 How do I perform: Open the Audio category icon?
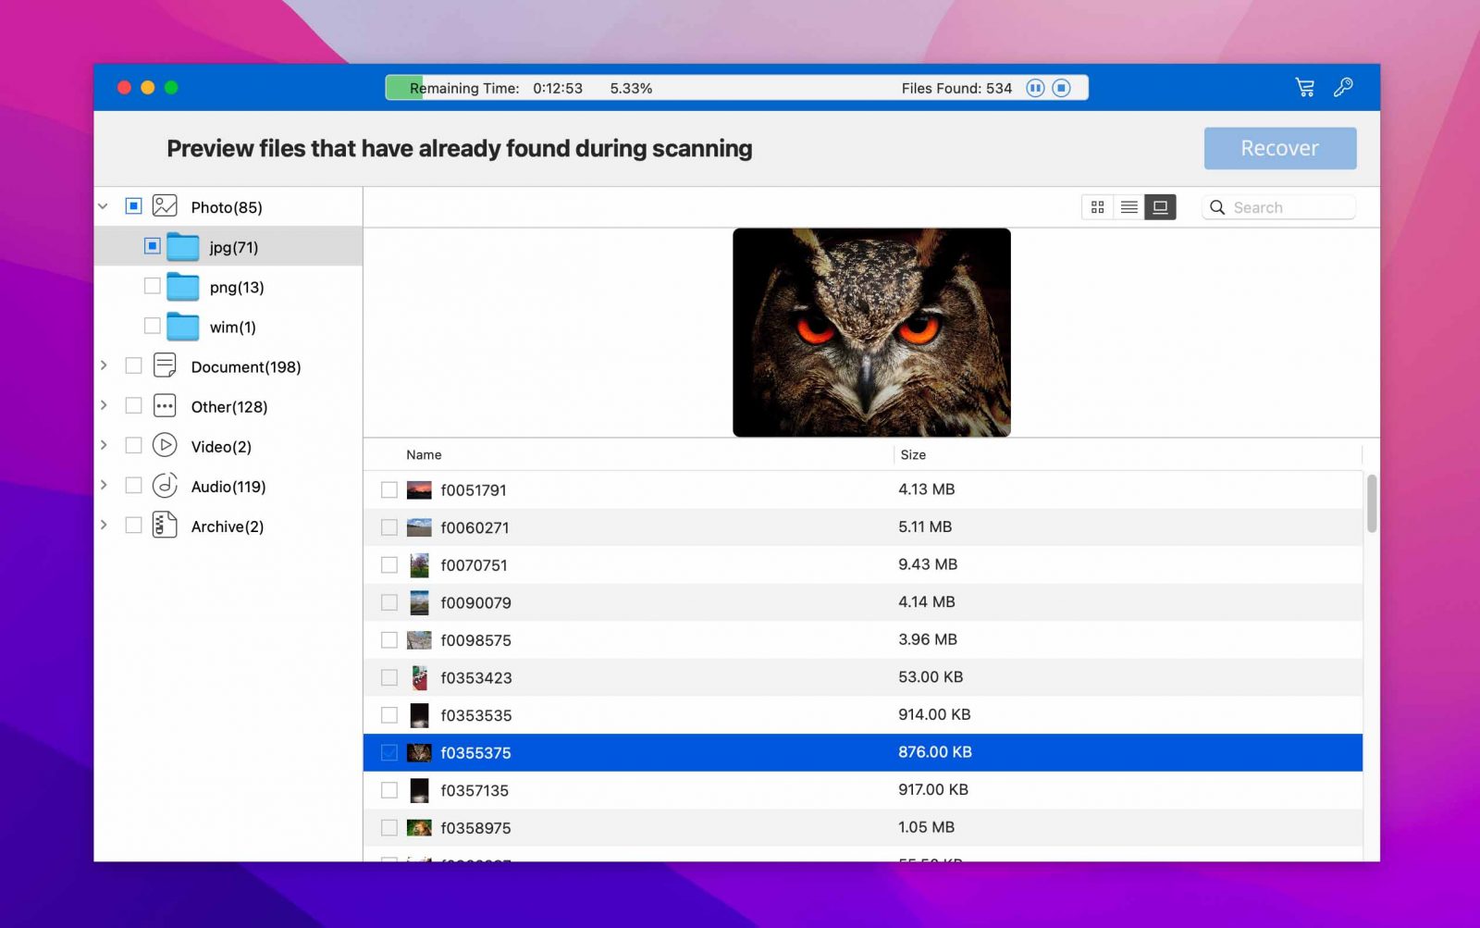coord(163,485)
